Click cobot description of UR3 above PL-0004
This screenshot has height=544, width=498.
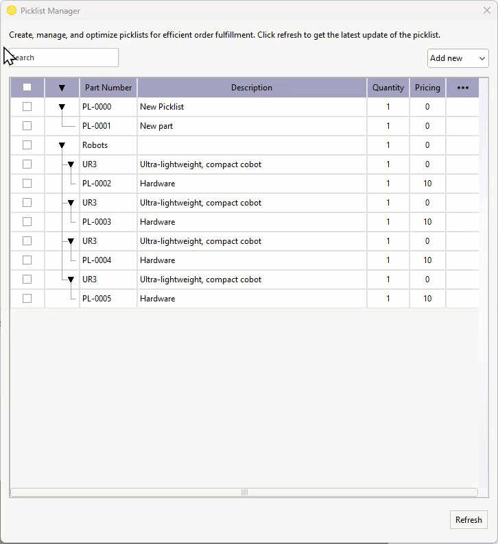(x=252, y=240)
